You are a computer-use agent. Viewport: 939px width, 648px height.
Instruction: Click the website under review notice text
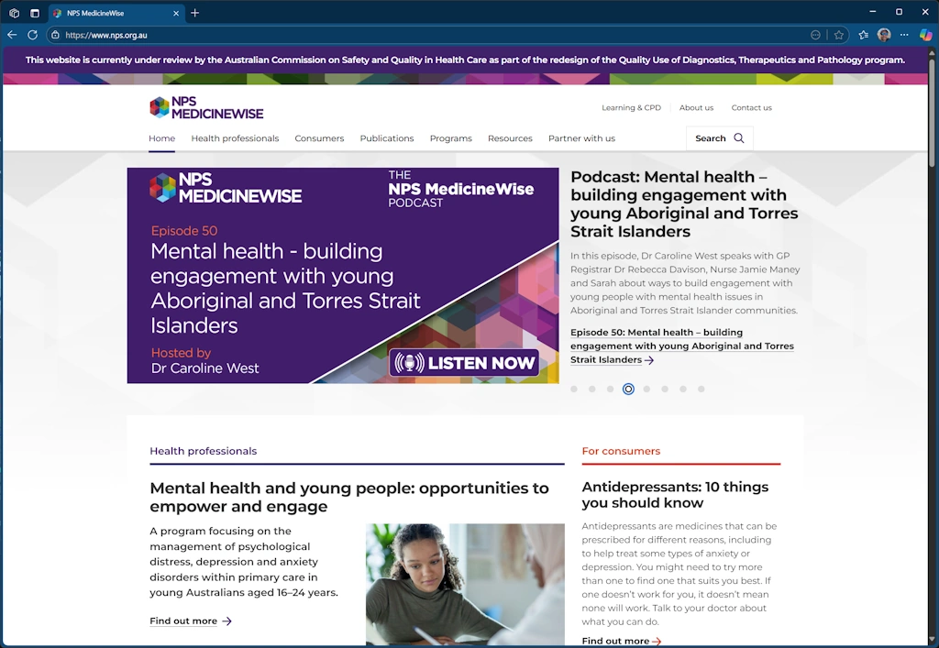point(465,60)
